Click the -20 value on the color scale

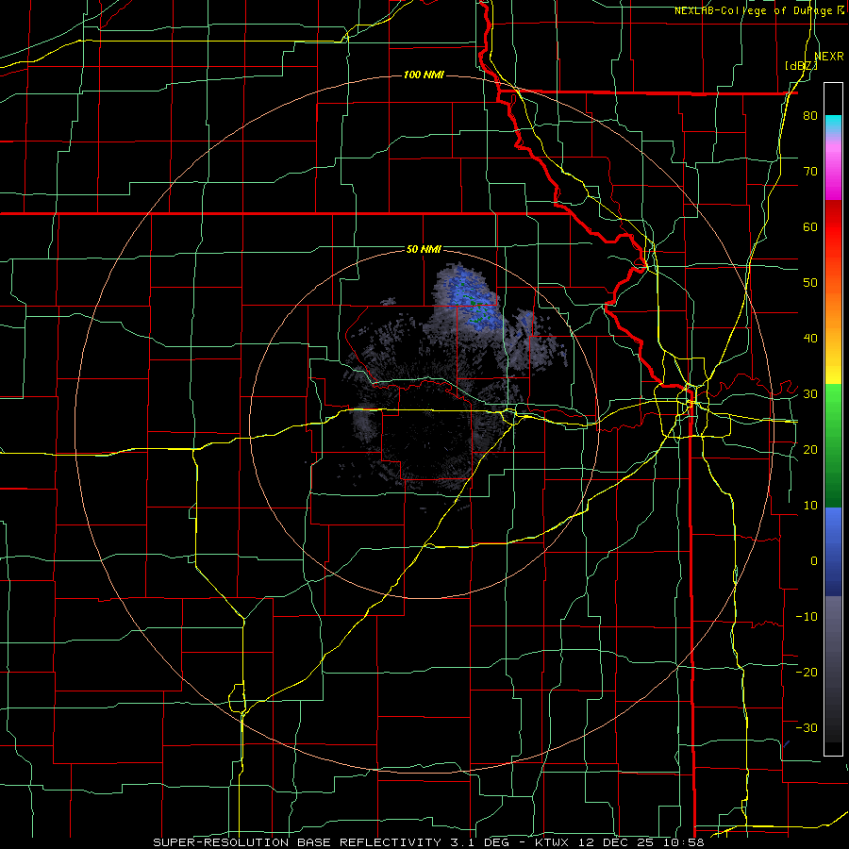pos(807,672)
